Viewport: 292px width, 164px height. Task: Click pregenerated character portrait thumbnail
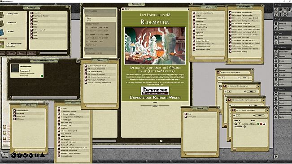point(15,68)
